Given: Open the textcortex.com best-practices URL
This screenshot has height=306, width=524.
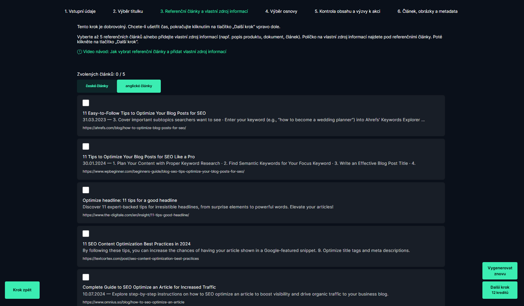Looking at the screenshot, I should (x=141, y=259).
